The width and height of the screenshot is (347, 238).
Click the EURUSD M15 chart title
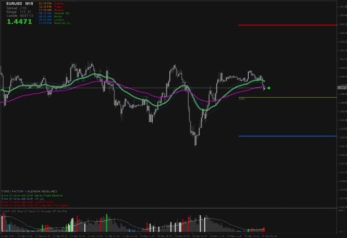19,4
